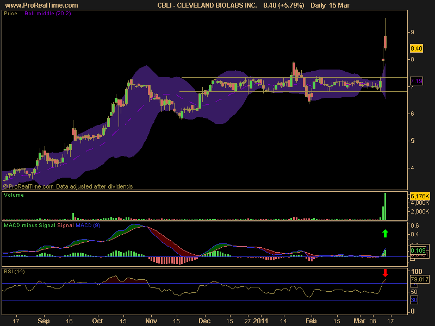Viewport: 435px width, 326px height.
Task: Select the red Signal legend label
Action: click(65, 225)
